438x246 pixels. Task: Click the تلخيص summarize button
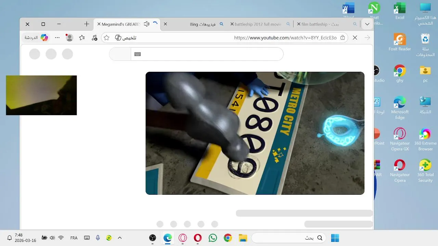point(126,38)
